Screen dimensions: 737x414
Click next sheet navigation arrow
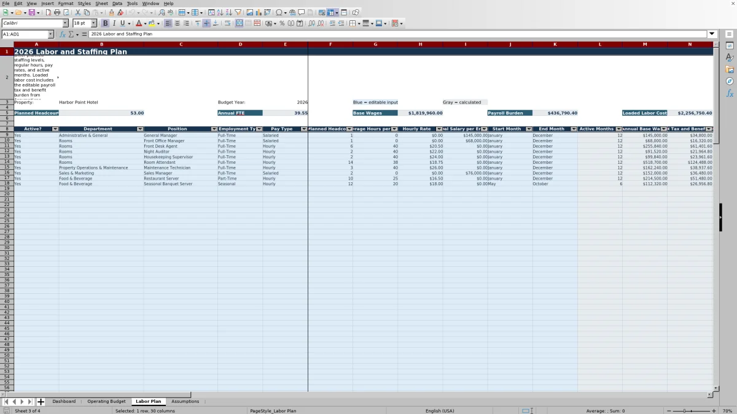coord(22,402)
